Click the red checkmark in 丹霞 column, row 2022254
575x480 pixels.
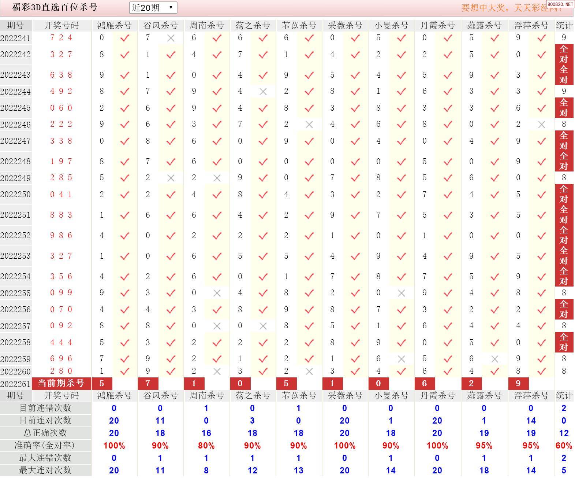pyautogui.click(x=448, y=277)
